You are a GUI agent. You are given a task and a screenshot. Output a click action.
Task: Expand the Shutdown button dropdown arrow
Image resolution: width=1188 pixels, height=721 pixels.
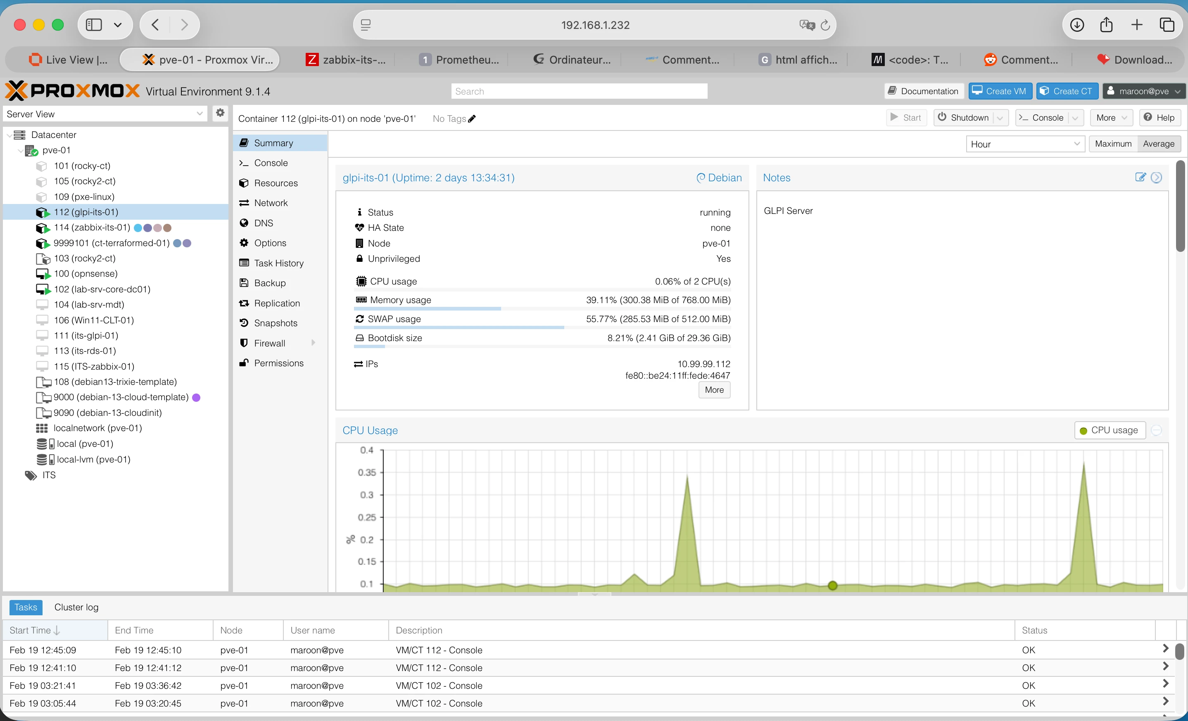pyautogui.click(x=1000, y=118)
